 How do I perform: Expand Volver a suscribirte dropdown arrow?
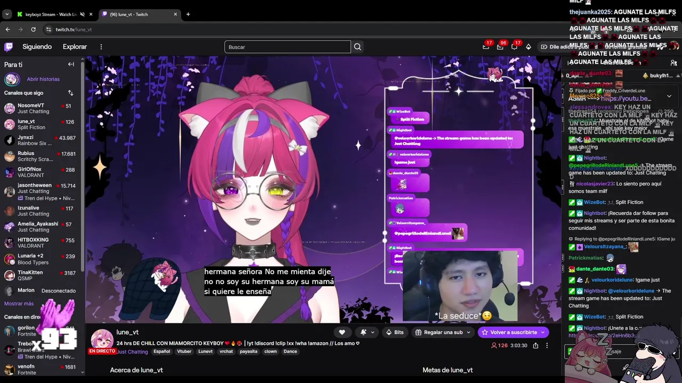[x=542, y=332]
